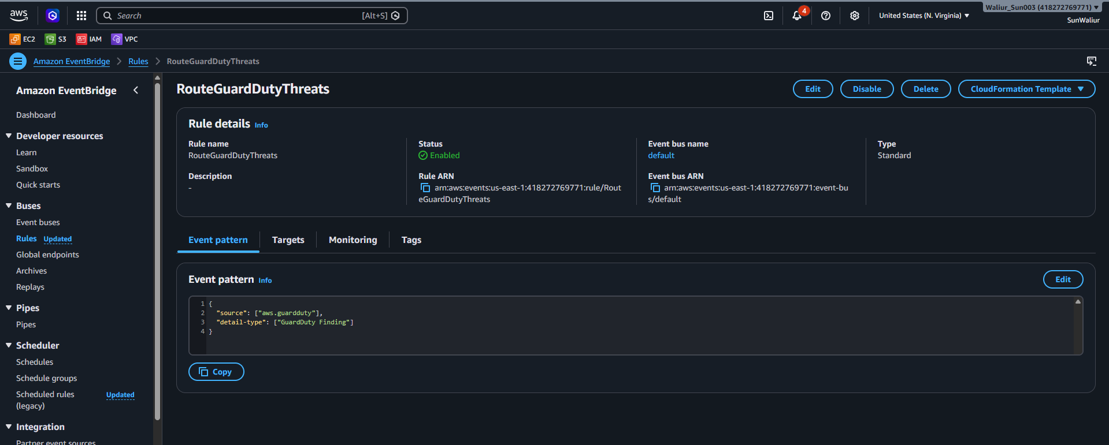This screenshot has width=1109, height=445.
Task: Open the United States (N. Virginia) region dropdown
Action: tap(924, 16)
